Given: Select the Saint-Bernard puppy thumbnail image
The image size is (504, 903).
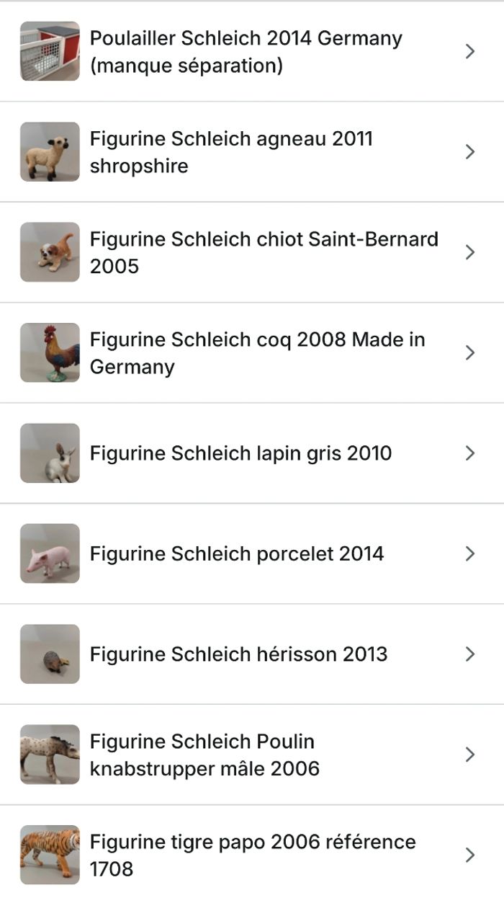Looking at the screenshot, I should click(x=50, y=252).
